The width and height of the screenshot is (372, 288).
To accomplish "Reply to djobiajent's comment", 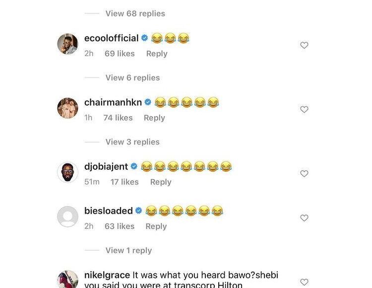I will [x=161, y=182].
